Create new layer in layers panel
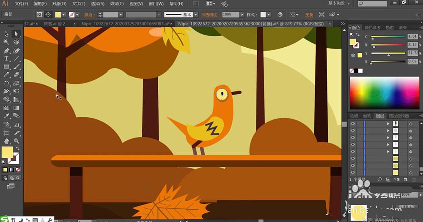 406,179
